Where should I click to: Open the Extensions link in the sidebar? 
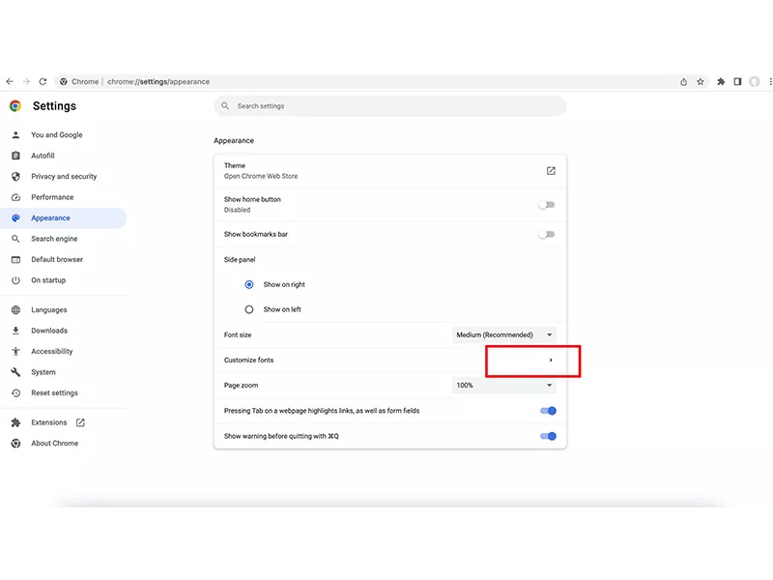49,422
